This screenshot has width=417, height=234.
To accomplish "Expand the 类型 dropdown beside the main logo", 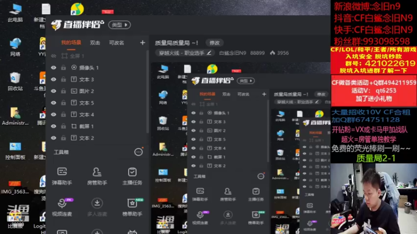I will click(119, 24).
